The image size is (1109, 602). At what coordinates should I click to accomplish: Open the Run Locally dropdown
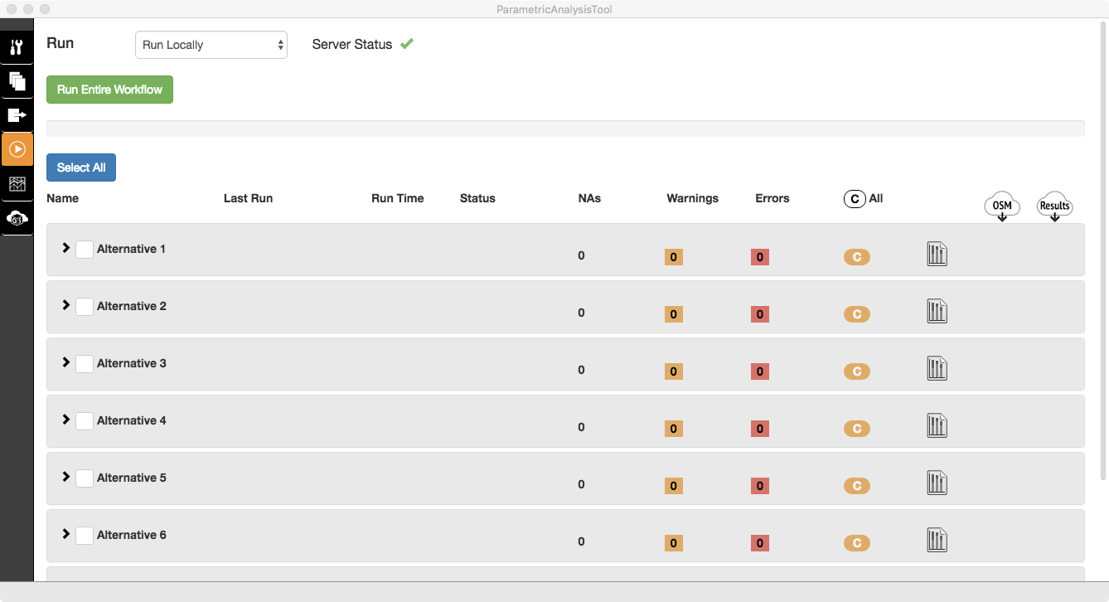(211, 46)
